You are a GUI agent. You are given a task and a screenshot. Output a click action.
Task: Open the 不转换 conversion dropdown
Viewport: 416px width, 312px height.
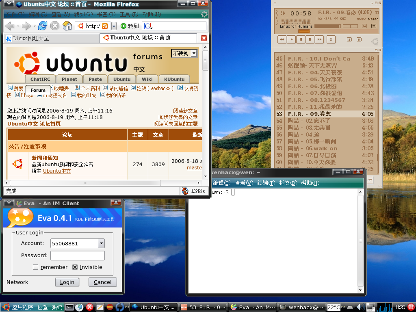(184, 53)
